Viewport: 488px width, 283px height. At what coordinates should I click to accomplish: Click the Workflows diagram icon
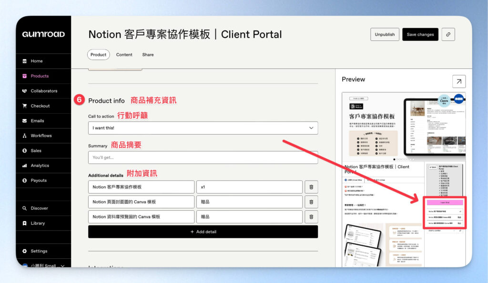(x=25, y=136)
